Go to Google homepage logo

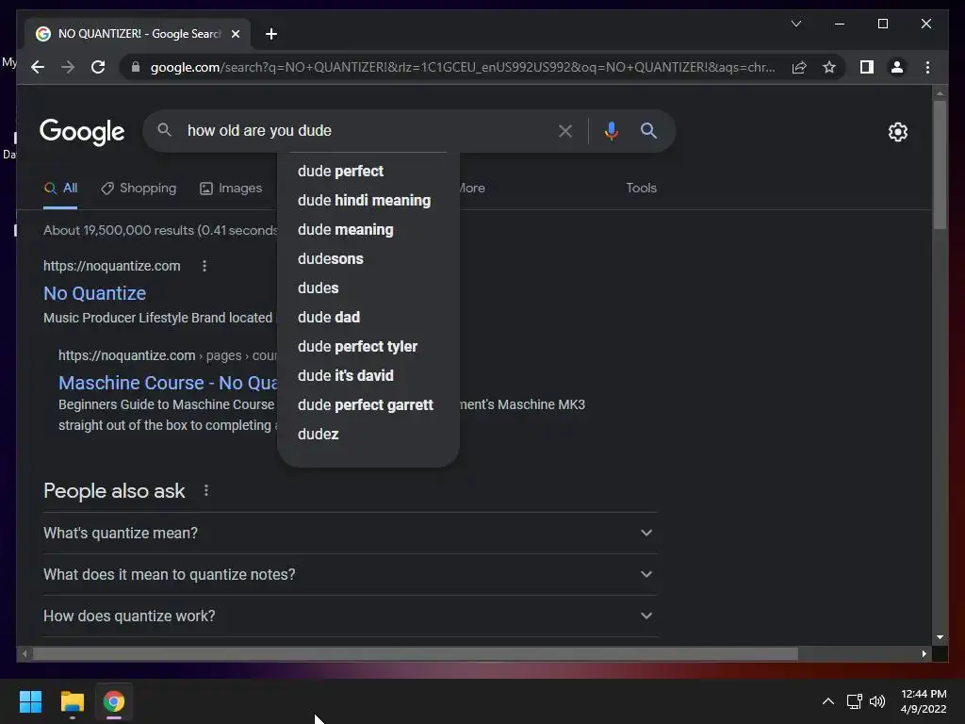point(82,132)
